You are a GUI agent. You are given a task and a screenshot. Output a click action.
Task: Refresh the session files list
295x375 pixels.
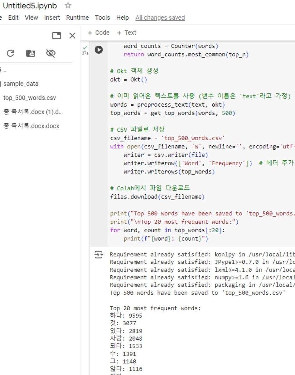pyautogui.click(x=10, y=53)
